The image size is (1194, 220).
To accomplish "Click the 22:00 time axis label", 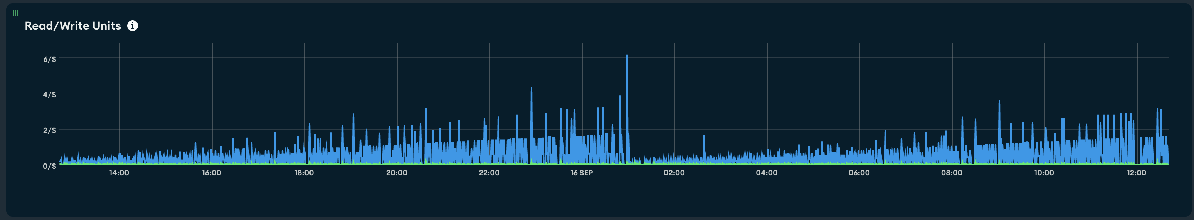I will pos(489,173).
